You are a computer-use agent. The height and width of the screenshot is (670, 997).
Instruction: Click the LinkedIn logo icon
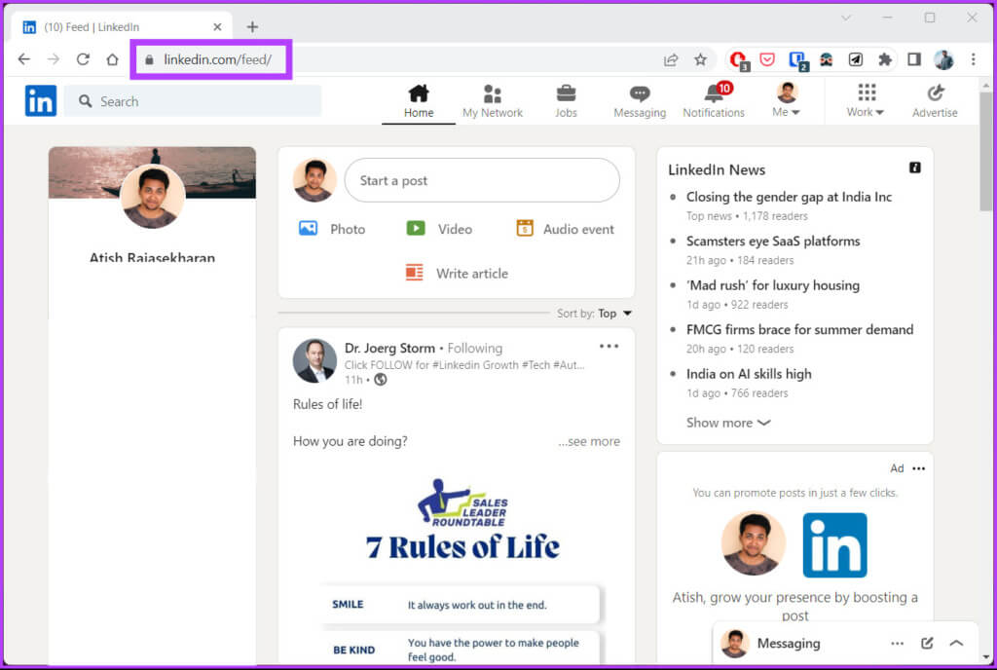click(41, 101)
